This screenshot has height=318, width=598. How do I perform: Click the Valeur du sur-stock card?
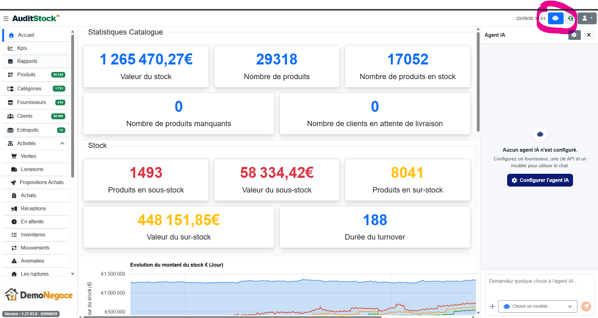179,227
